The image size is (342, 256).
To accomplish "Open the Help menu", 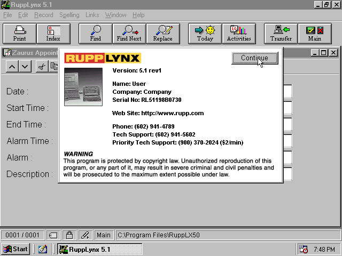I will (138, 15).
